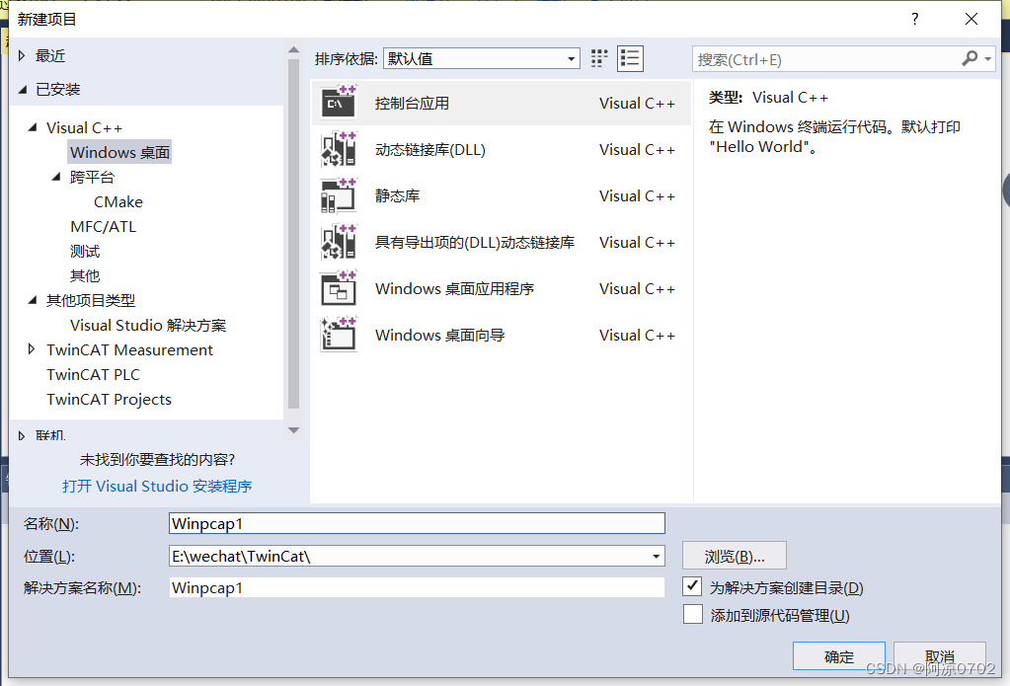Expand the 最近 tree node
Image resolution: width=1010 pixels, height=686 pixels.
[22, 56]
